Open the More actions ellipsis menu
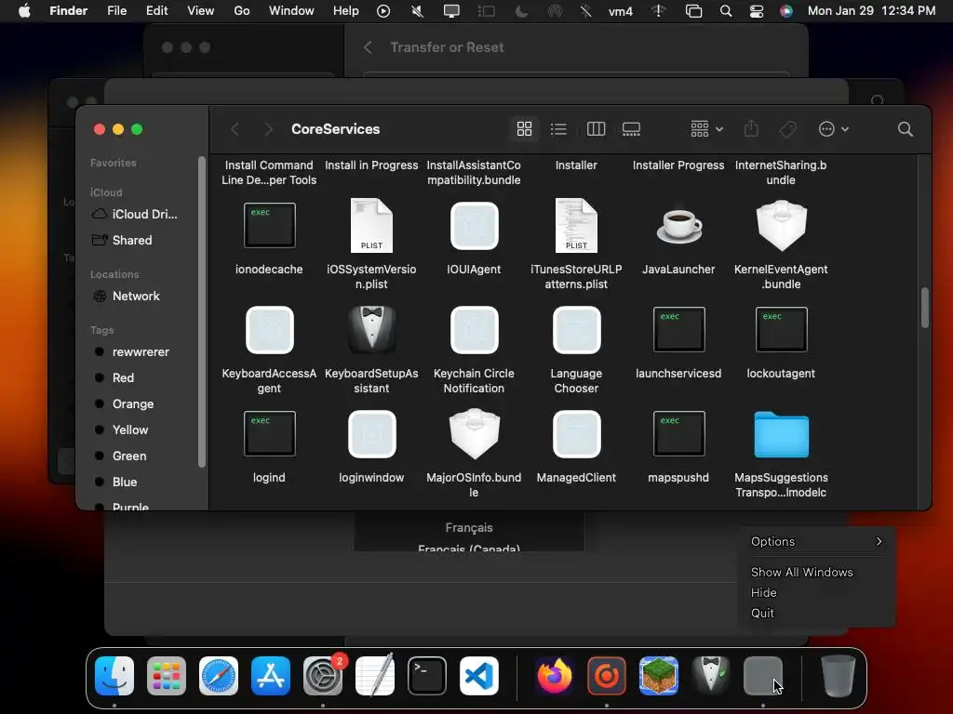This screenshot has height=714, width=953. 833,128
